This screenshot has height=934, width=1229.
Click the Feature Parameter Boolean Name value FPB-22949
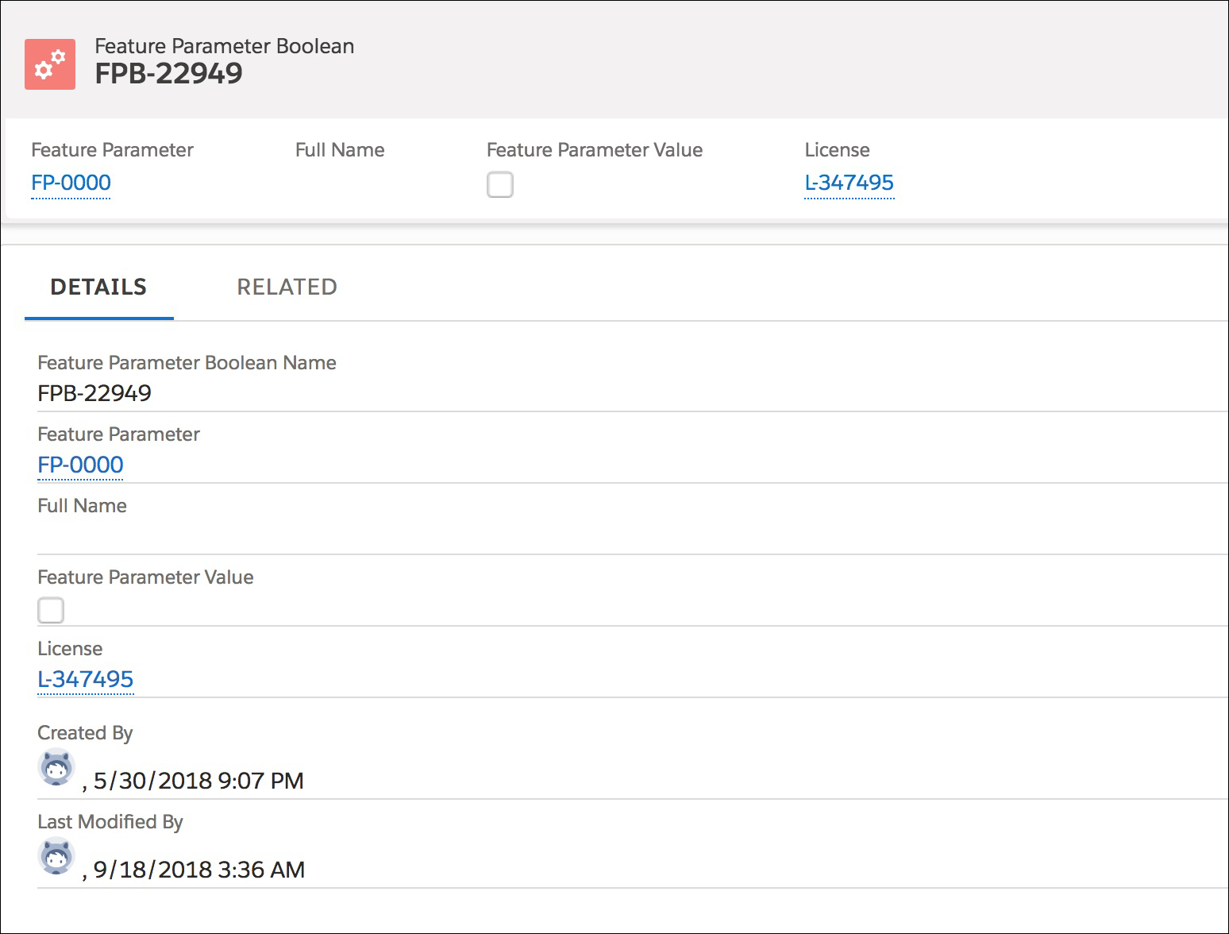point(94,393)
